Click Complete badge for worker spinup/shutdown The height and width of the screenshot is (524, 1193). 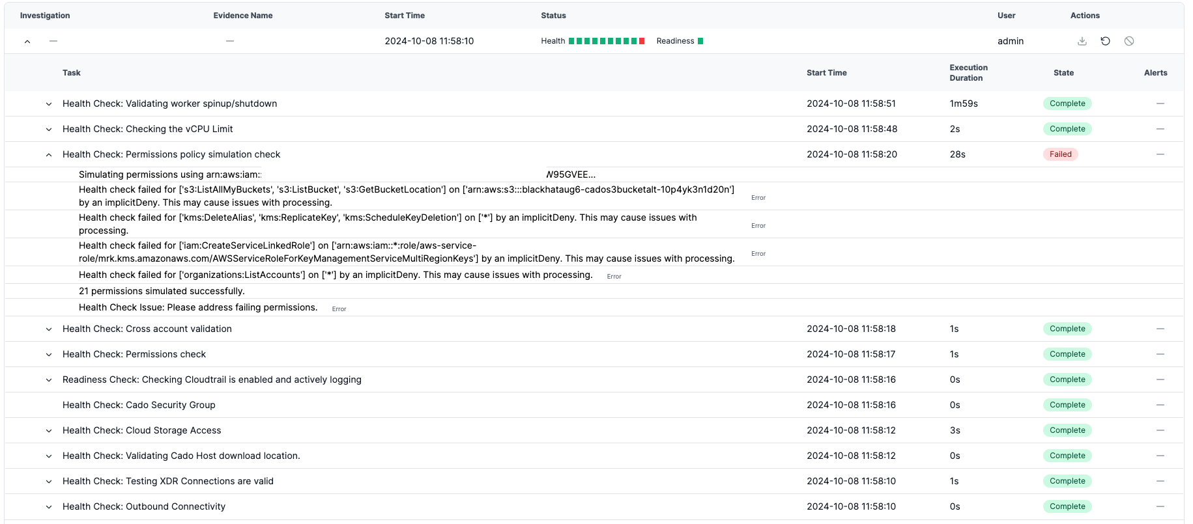tap(1067, 103)
